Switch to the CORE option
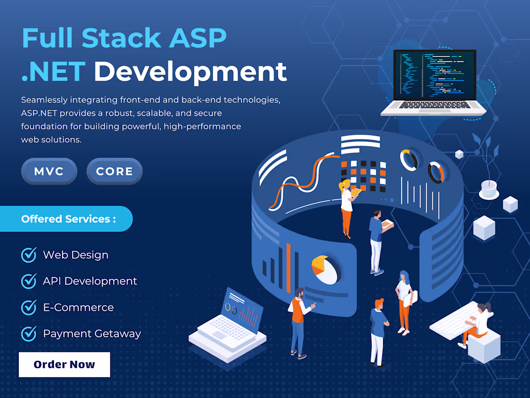Screen dimensions: 530x398 pos(114,171)
